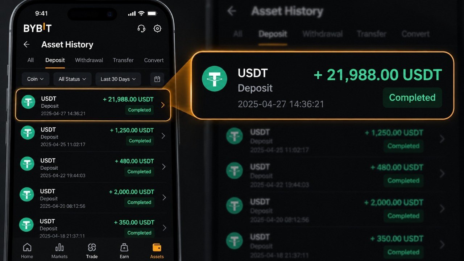Switch to the Convert tab

tap(154, 60)
